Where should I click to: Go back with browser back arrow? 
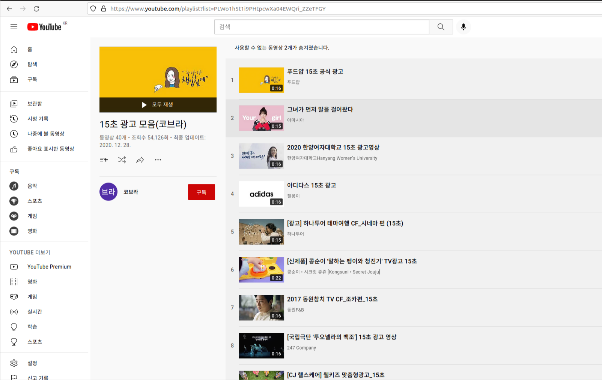click(x=9, y=9)
